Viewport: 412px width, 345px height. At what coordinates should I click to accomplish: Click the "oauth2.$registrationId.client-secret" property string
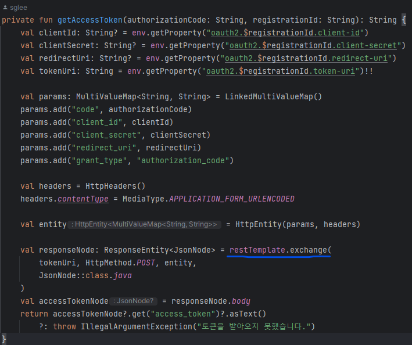[x=313, y=46]
